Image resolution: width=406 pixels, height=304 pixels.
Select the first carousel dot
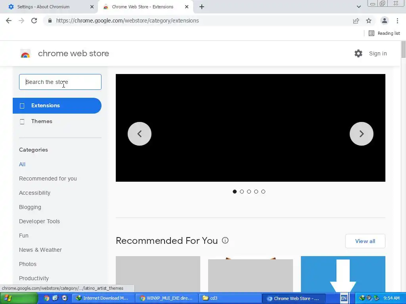[235, 192]
